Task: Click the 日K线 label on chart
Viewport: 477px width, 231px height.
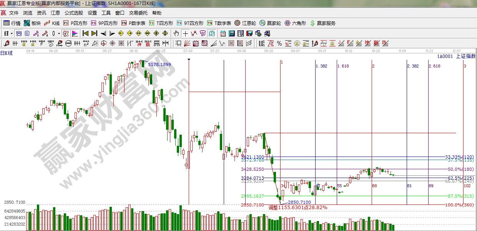Action: coord(7,53)
